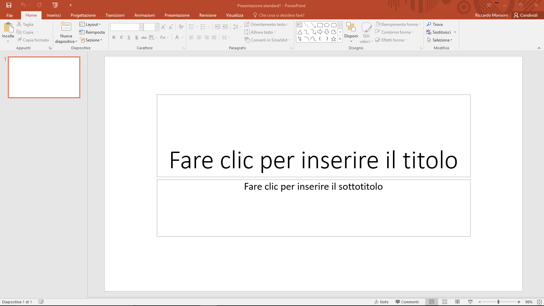Screen dimensions: 544x306
Task: Toggle bold formatting G button
Action: pyautogui.click(x=114, y=37)
